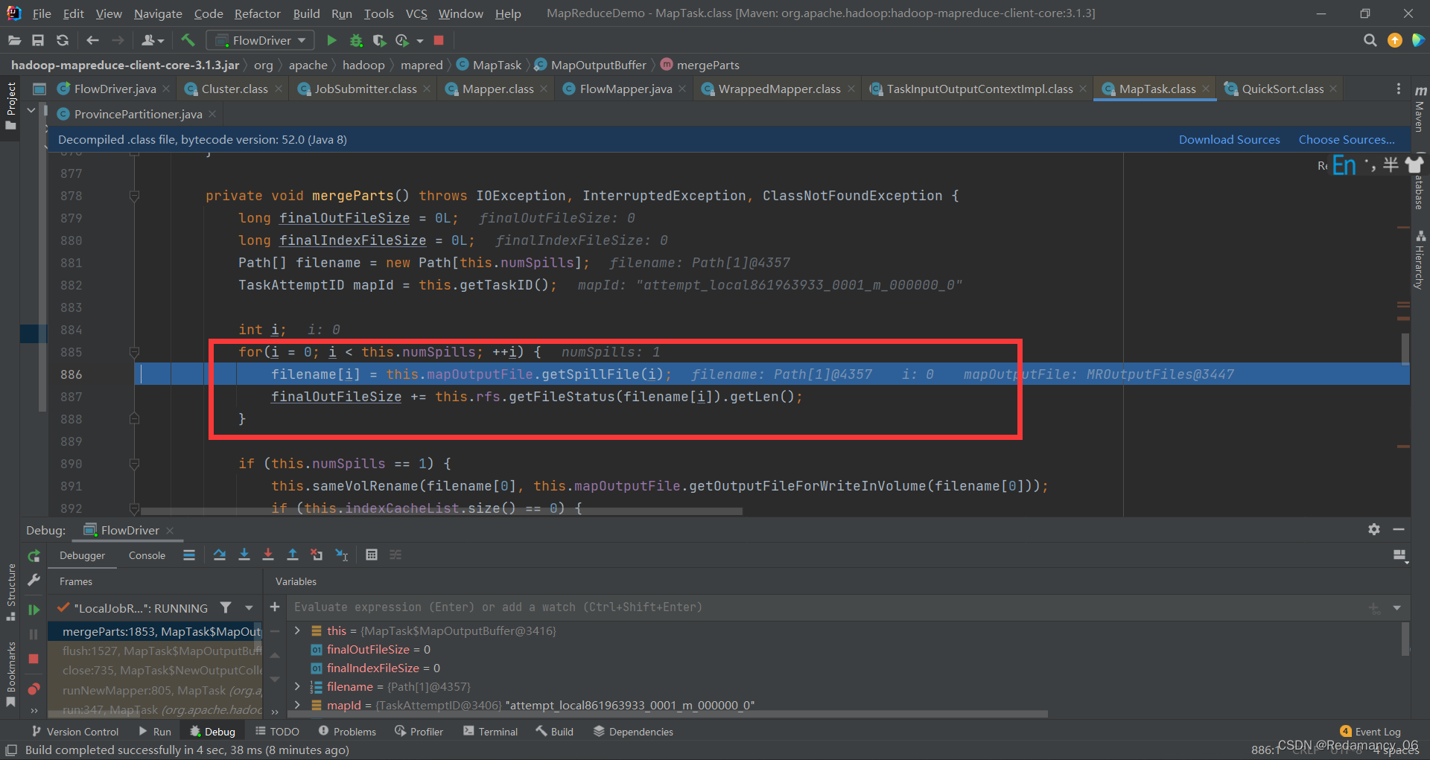Navigate back with the left arrow

point(92,40)
